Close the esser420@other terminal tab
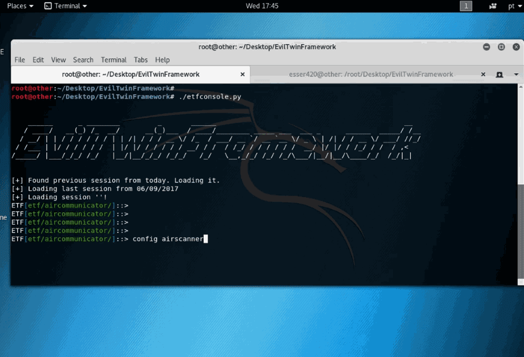Image resolution: width=524 pixels, height=357 pixels. 484,74
